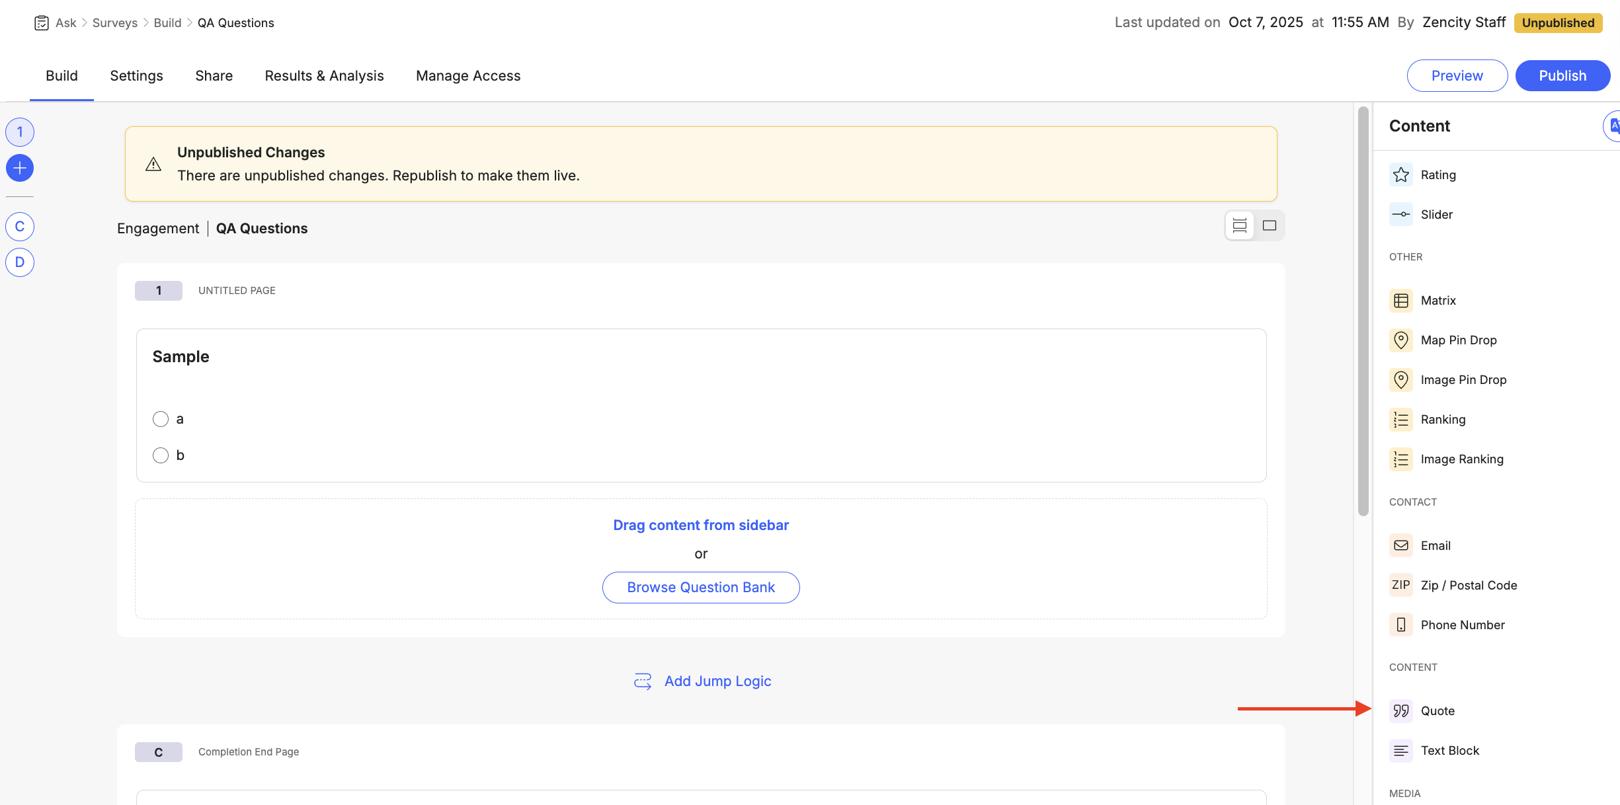Select the Map Pin Drop icon
Screen dimensions: 1620x805
[x=1400, y=340]
